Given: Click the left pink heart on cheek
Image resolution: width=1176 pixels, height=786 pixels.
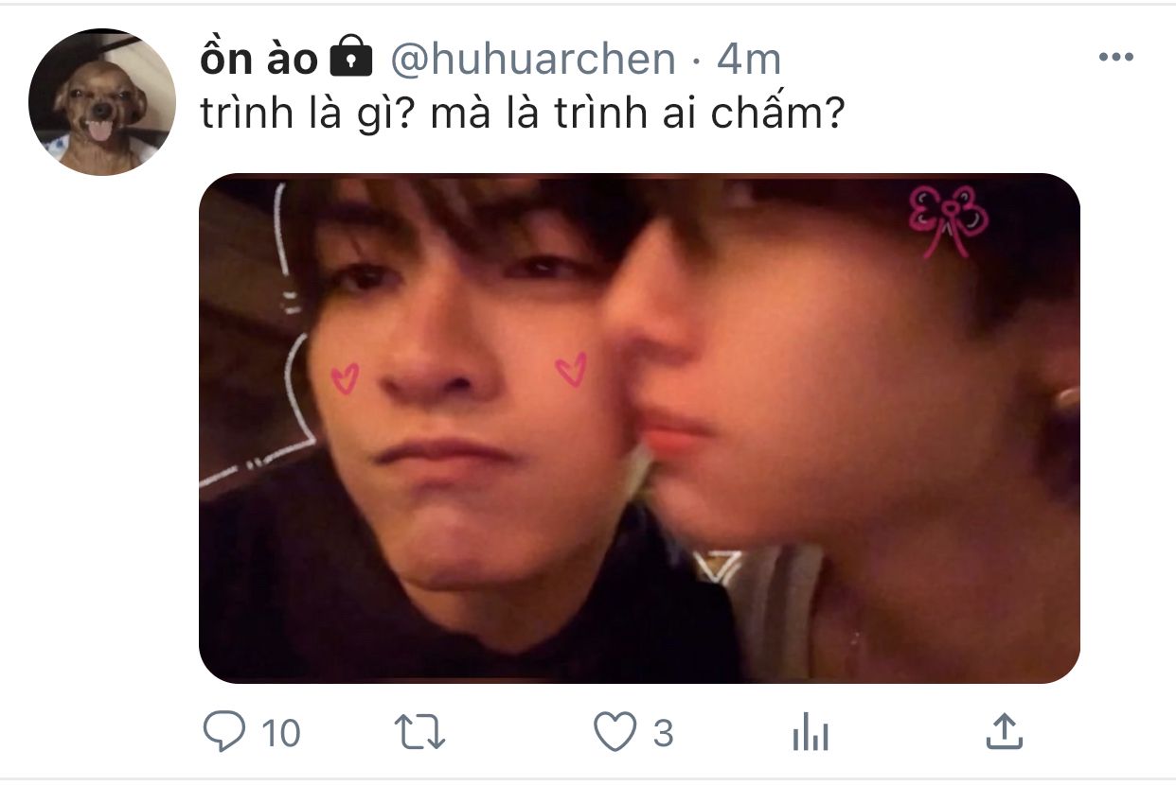Looking at the screenshot, I should coord(345,378).
